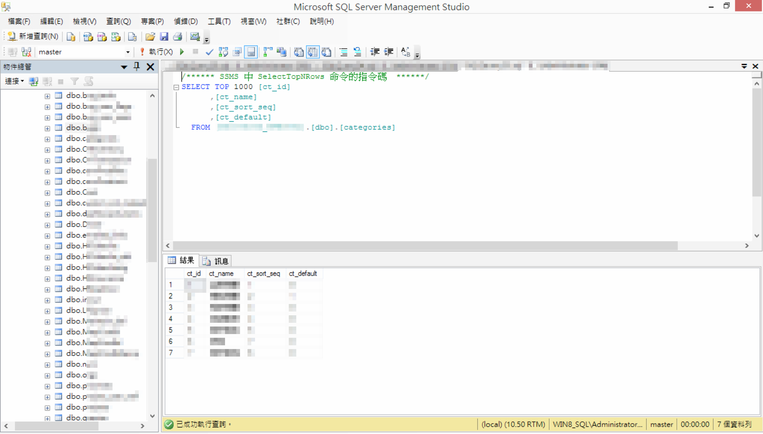
Task: Expand the dbo.n table node
Action: (x=47, y=365)
